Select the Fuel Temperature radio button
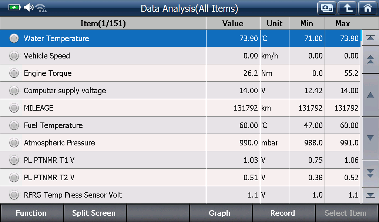This screenshot has width=379, height=222. (14, 125)
